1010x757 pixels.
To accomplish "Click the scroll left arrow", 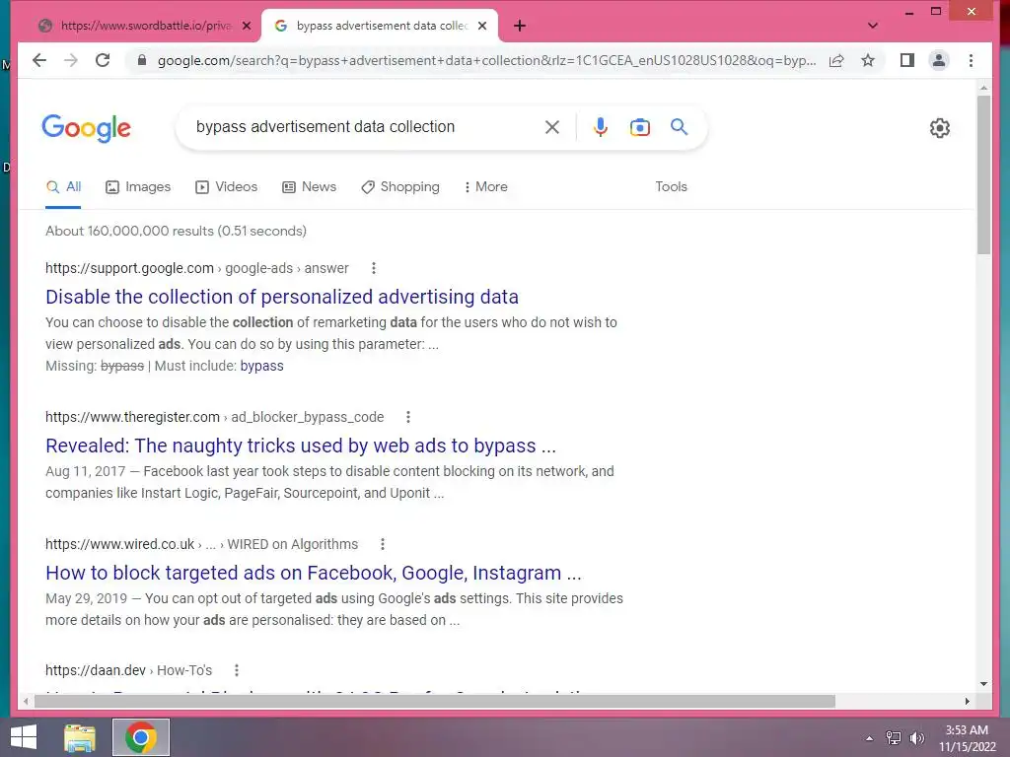I will click(26, 701).
